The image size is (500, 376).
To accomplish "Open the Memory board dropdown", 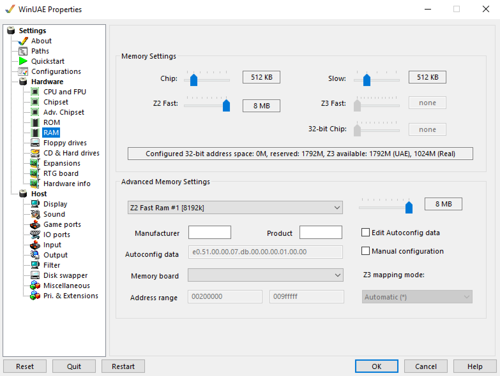I will [266, 275].
